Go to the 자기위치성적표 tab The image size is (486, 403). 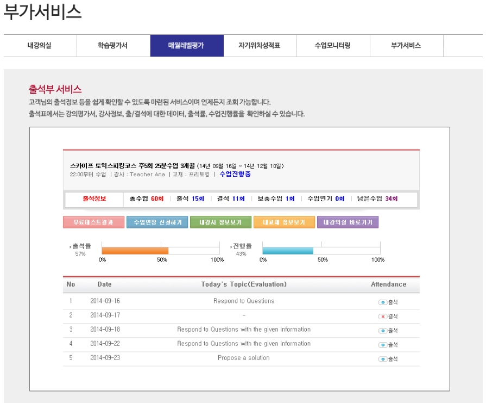point(260,46)
